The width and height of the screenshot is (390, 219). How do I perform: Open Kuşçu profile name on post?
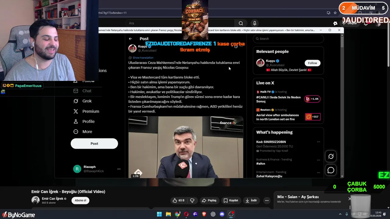(143, 47)
